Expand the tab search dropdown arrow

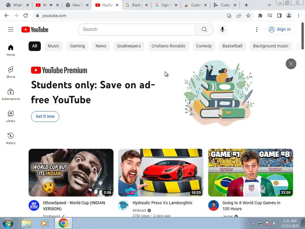tap(269, 5)
